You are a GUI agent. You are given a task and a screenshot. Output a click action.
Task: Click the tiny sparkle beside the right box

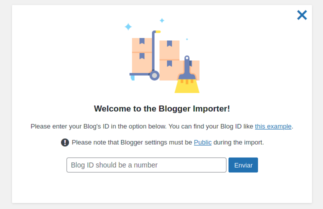187,39
